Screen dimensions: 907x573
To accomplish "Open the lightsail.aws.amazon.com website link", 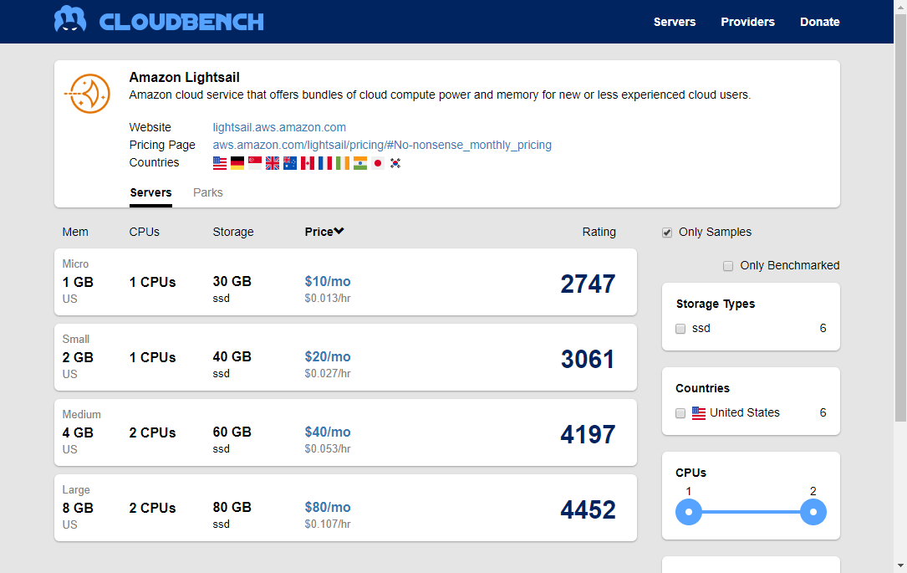I will (x=279, y=127).
